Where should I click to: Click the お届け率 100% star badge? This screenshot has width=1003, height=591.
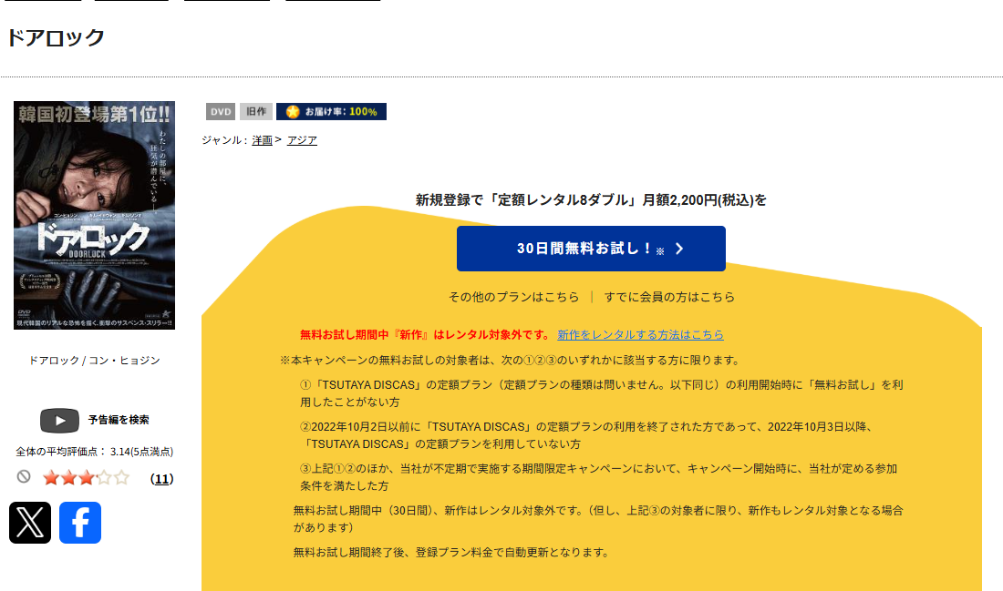[x=331, y=112]
